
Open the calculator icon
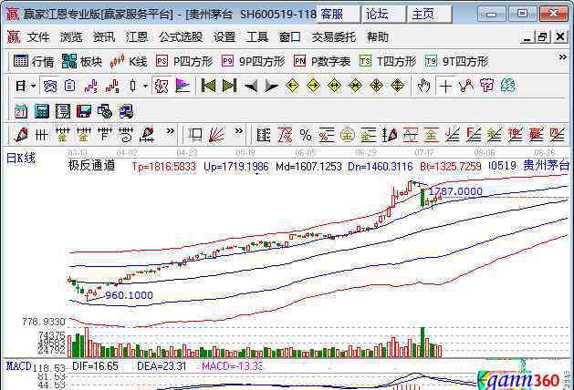click(41, 111)
